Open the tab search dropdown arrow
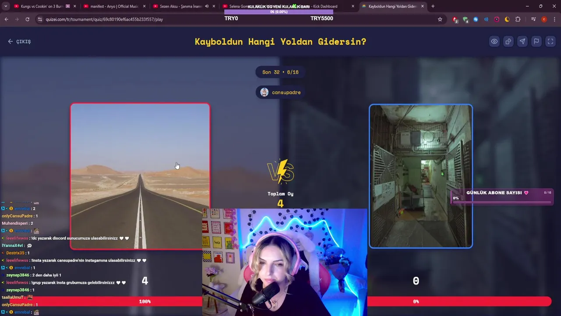This screenshot has width=561, height=316. 6,6
